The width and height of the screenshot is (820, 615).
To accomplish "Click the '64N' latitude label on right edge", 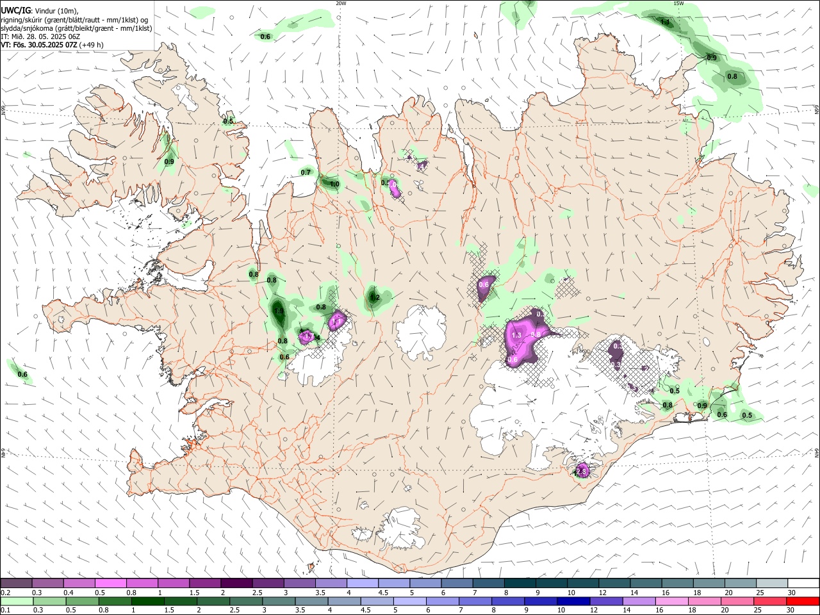I will point(817,452).
